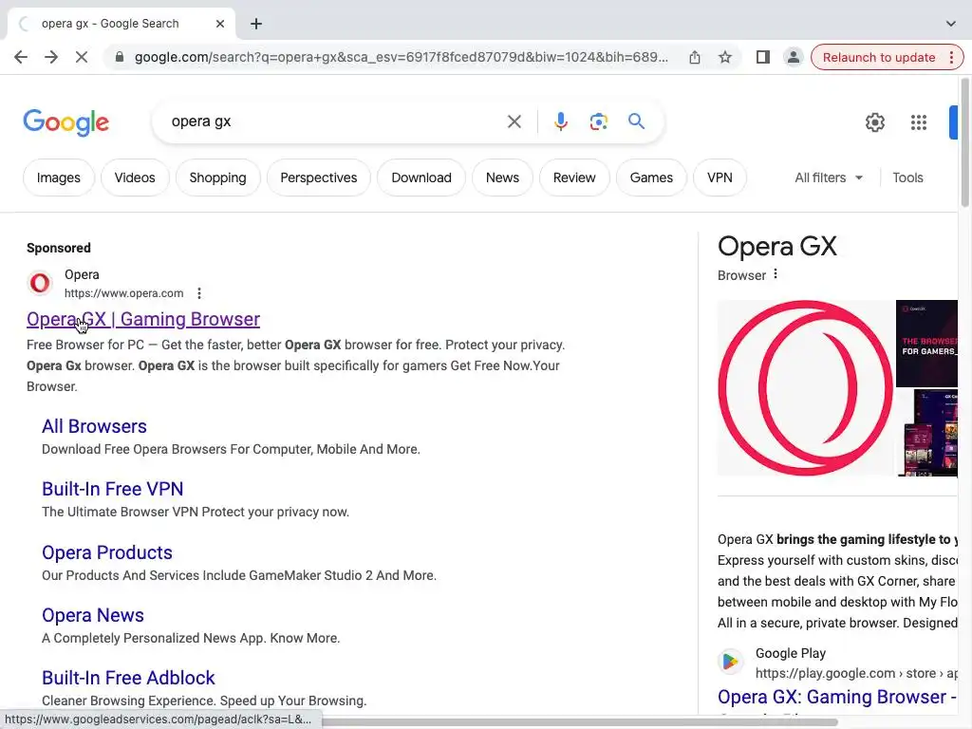This screenshot has width=972, height=729.
Task: Expand the tab search chevron at top right
Action: (x=951, y=24)
